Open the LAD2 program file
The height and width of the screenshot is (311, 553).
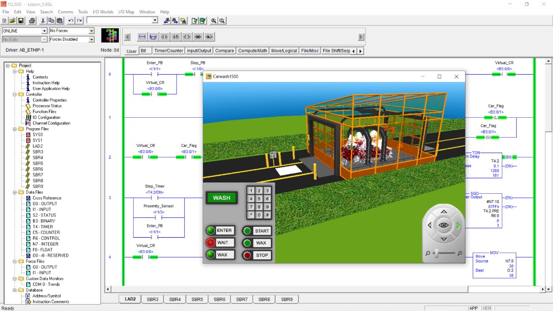[x=38, y=146]
